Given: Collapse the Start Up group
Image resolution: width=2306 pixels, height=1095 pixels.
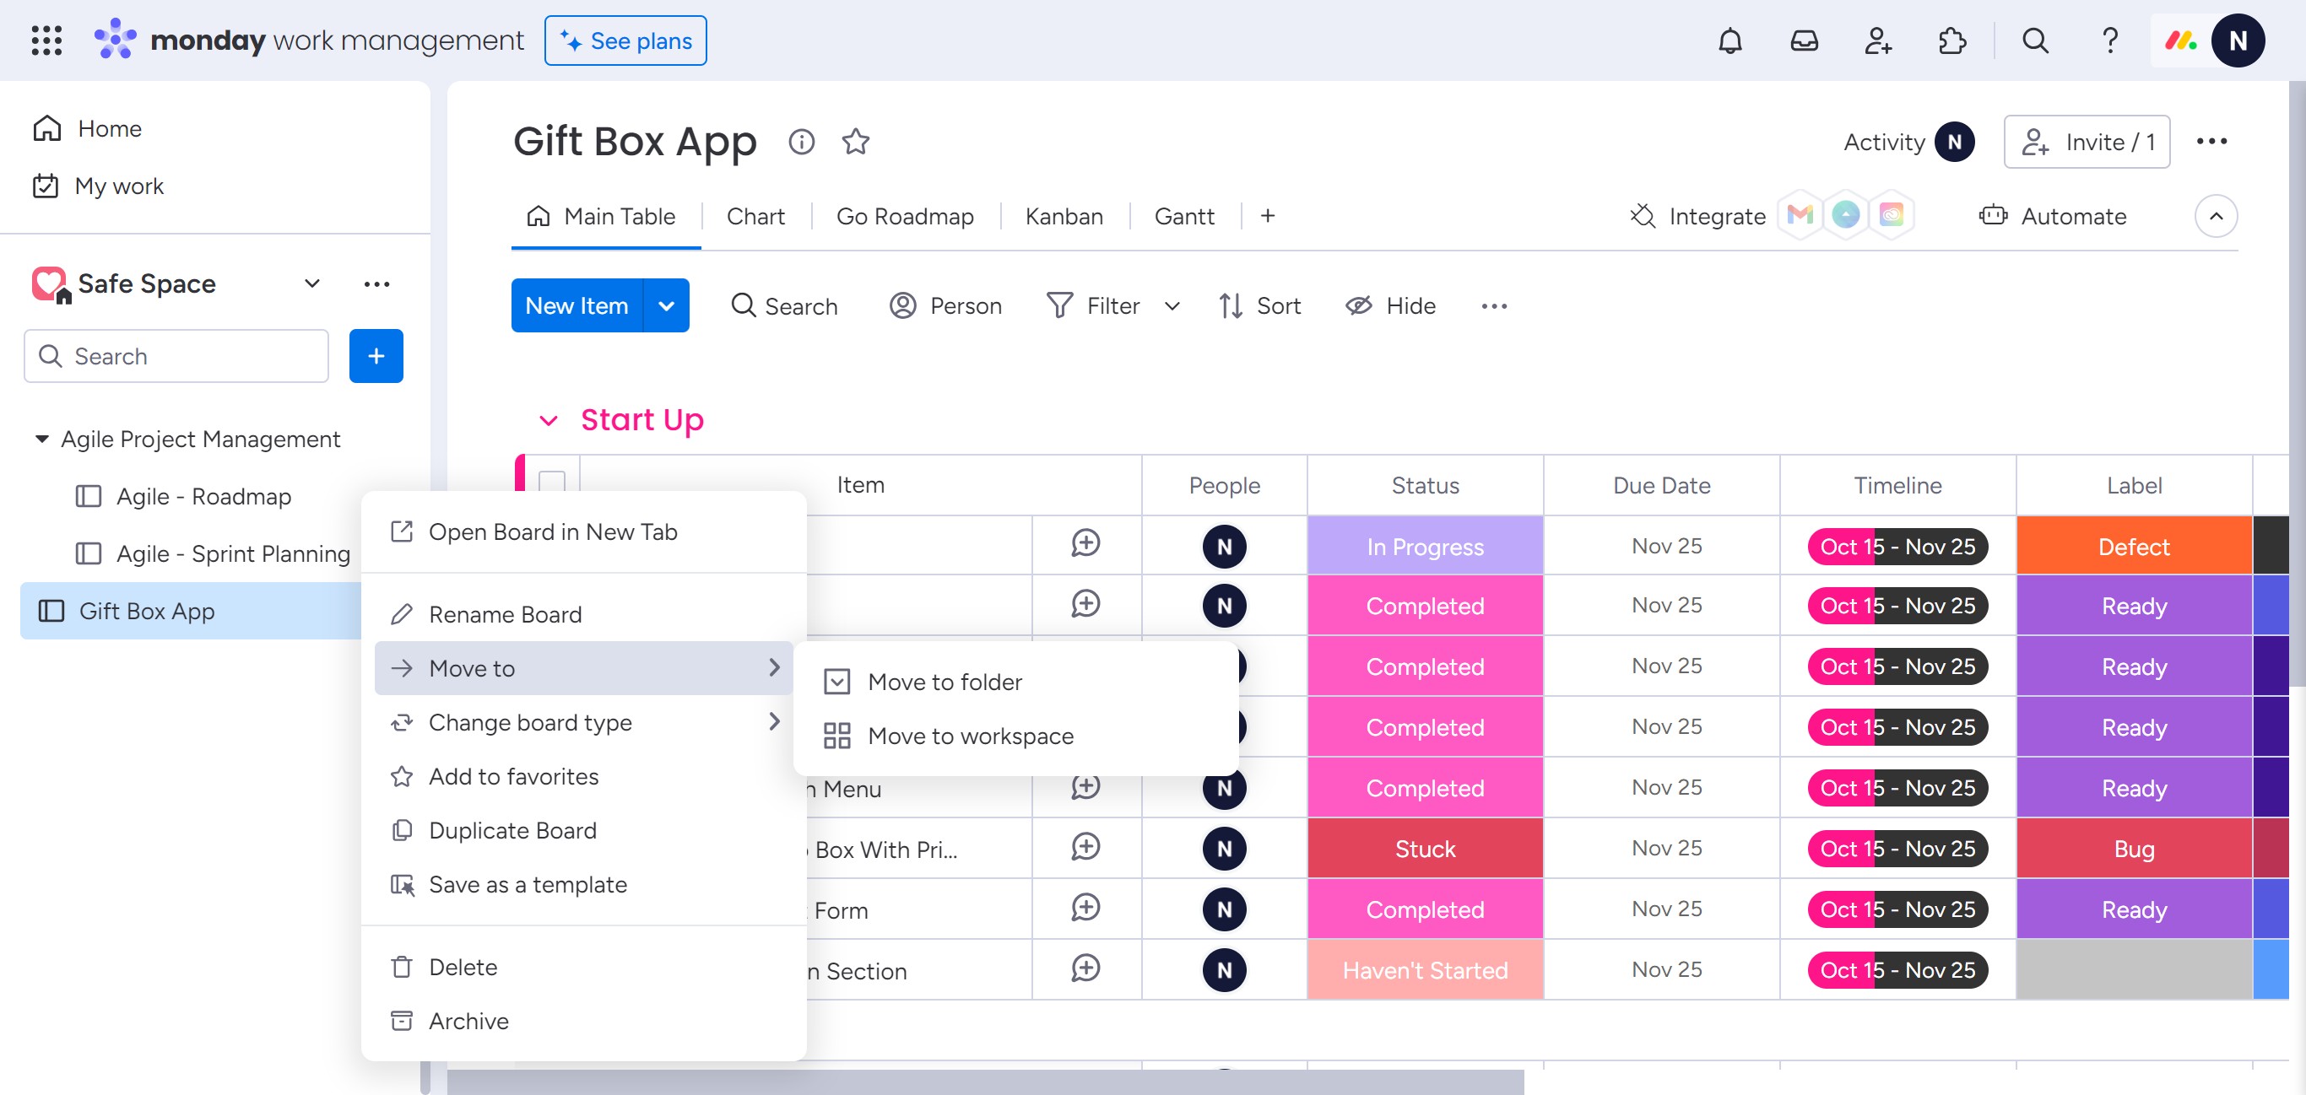Looking at the screenshot, I should [x=548, y=420].
